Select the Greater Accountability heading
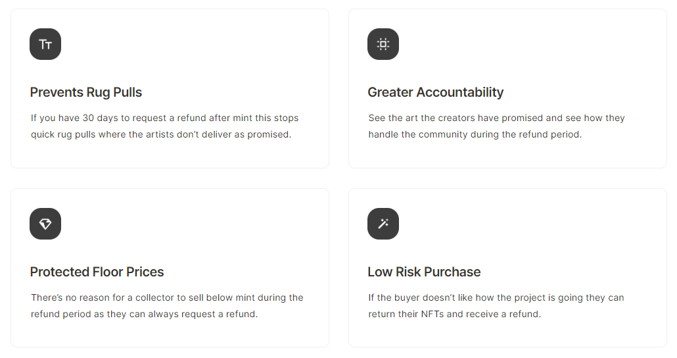 tap(436, 92)
